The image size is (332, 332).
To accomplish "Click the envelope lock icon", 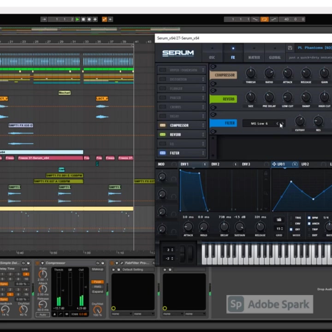I will point(266,173).
